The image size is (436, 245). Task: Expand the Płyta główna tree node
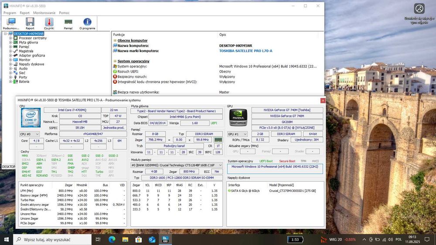coord(10,43)
